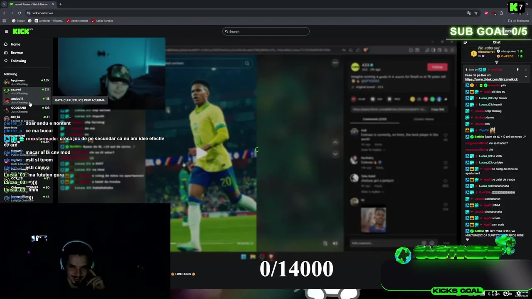Click the address bar URL kick.com/razvwi

[x=43, y=13]
